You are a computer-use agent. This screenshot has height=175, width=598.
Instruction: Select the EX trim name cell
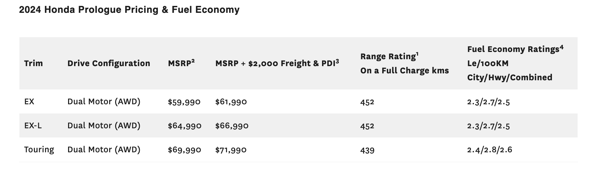29,102
